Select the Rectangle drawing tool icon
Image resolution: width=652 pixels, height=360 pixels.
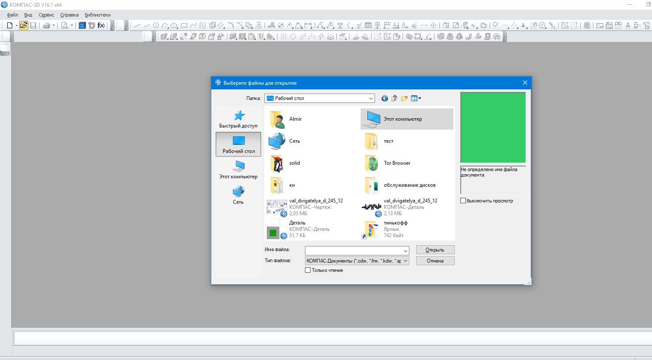click(x=184, y=25)
